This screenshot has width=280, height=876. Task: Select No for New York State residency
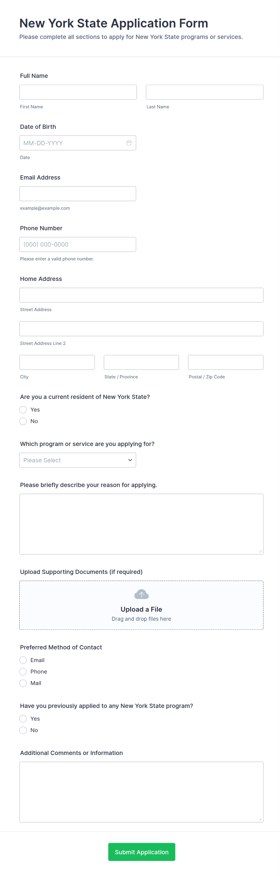tap(23, 421)
